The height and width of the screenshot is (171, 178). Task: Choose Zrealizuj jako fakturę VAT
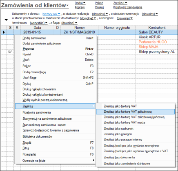(136, 106)
